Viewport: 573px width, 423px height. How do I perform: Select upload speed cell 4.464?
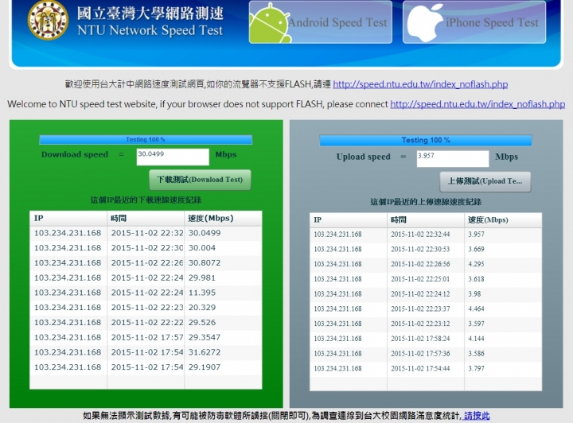click(x=503, y=309)
